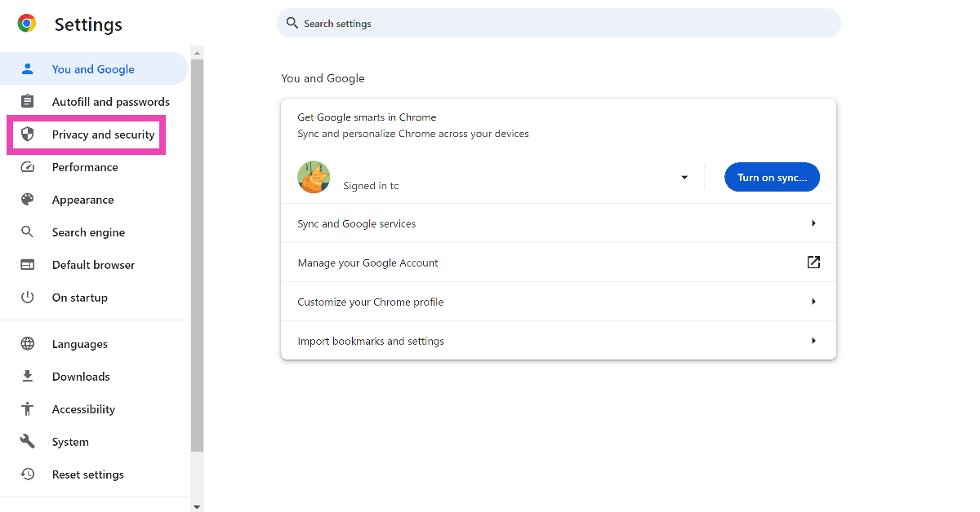Click the sidebar scroll up arrow

coord(197,52)
